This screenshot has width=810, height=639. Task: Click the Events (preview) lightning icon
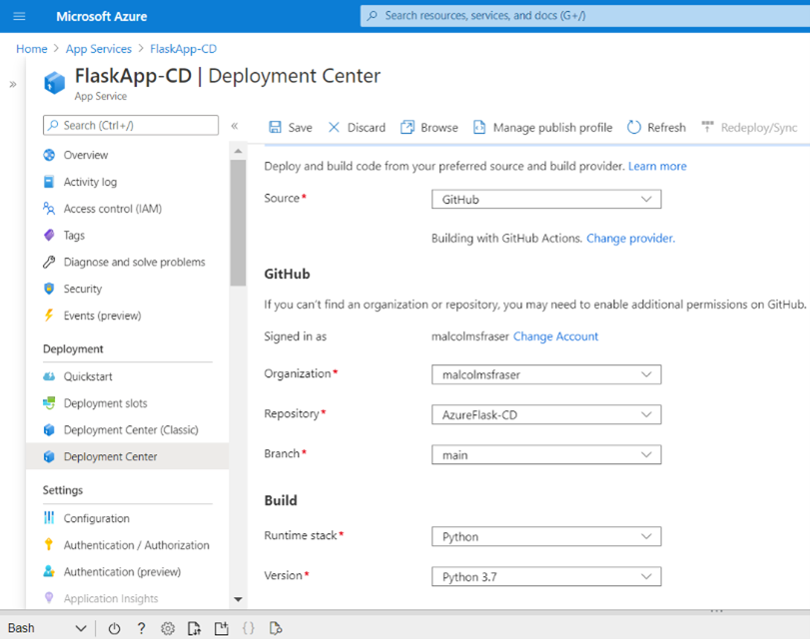pyautogui.click(x=49, y=316)
